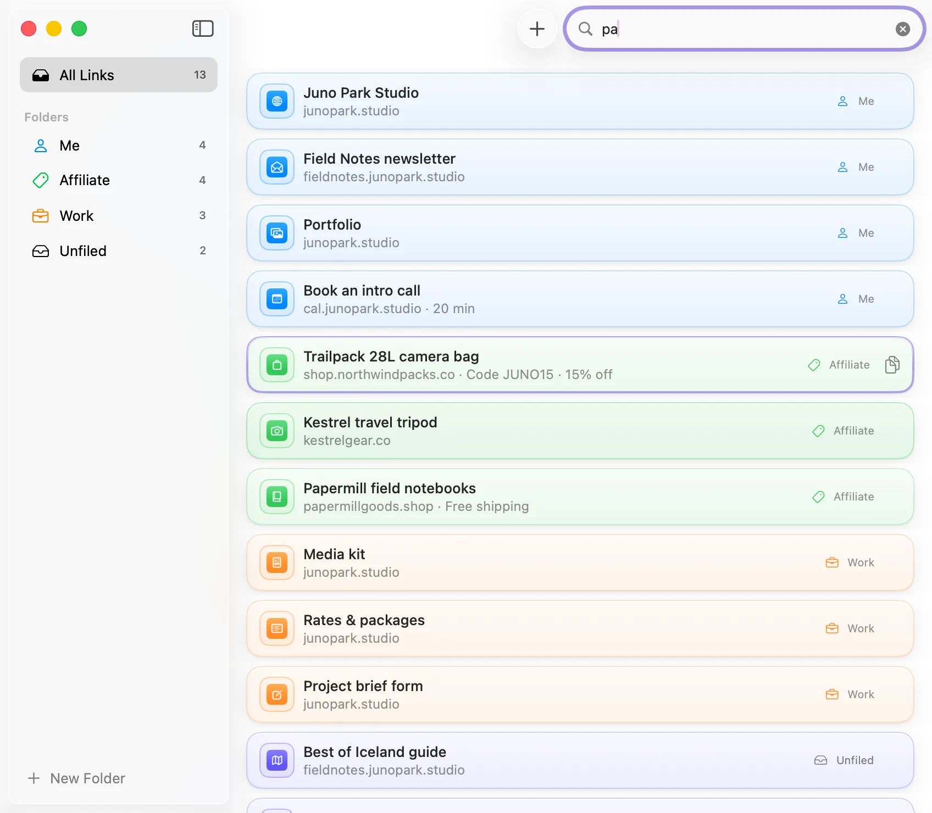Select the Project brief form entry
Screen dimensions: 932x813
[580, 694]
